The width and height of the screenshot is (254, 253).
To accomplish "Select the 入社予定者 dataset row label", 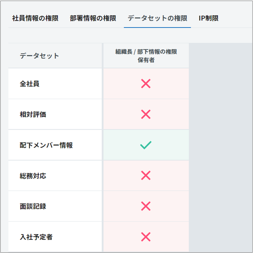I will (x=36, y=237).
